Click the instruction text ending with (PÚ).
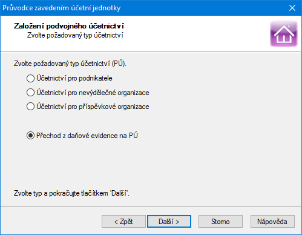 coord(70,64)
